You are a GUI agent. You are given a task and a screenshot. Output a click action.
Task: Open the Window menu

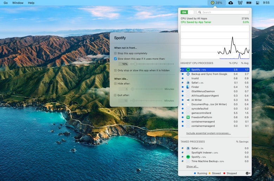[18, 3]
